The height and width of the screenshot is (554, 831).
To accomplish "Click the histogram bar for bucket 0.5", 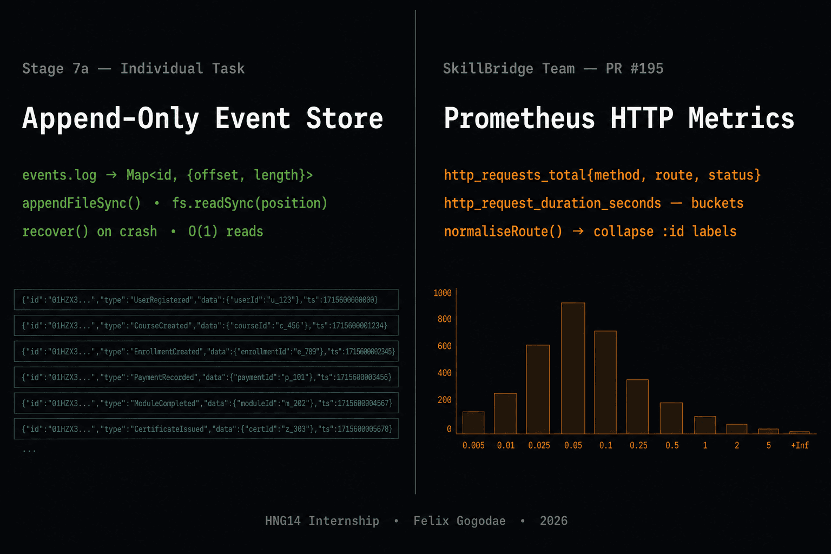I will pos(671,418).
